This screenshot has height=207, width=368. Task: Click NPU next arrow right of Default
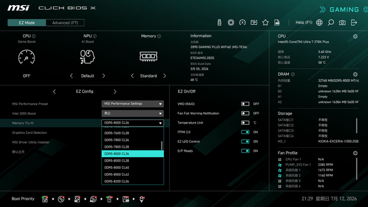103,76
